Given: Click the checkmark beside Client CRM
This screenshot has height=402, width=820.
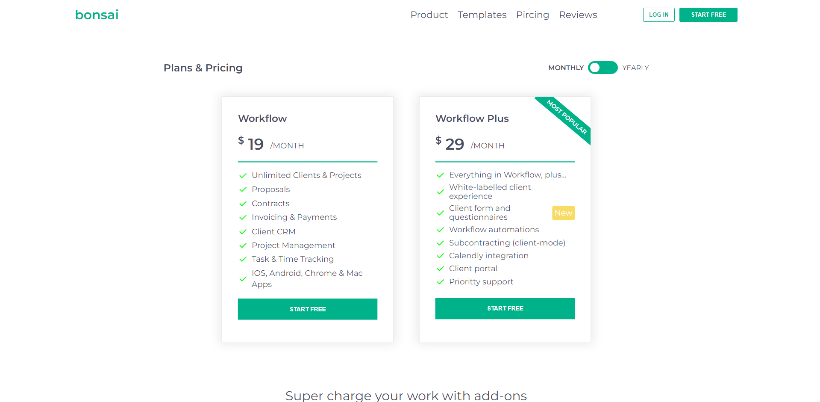Looking at the screenshot, I should click(243, 232).
